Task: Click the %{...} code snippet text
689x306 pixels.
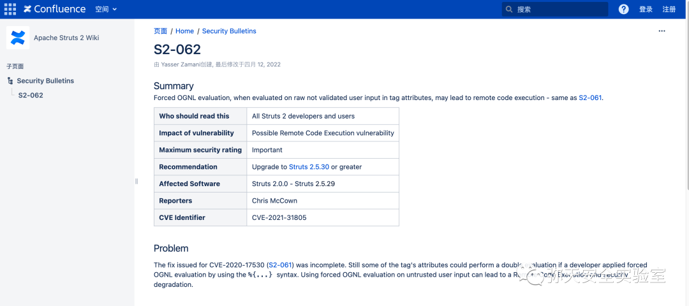Action: pyautogui.click(x=260, y=275)
